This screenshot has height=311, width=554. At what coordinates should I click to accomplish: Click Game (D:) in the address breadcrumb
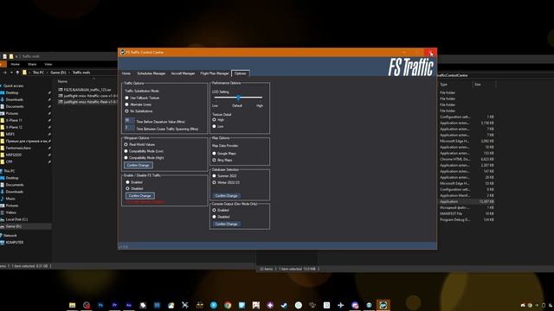pyautogui.click(x=58, y=73)
